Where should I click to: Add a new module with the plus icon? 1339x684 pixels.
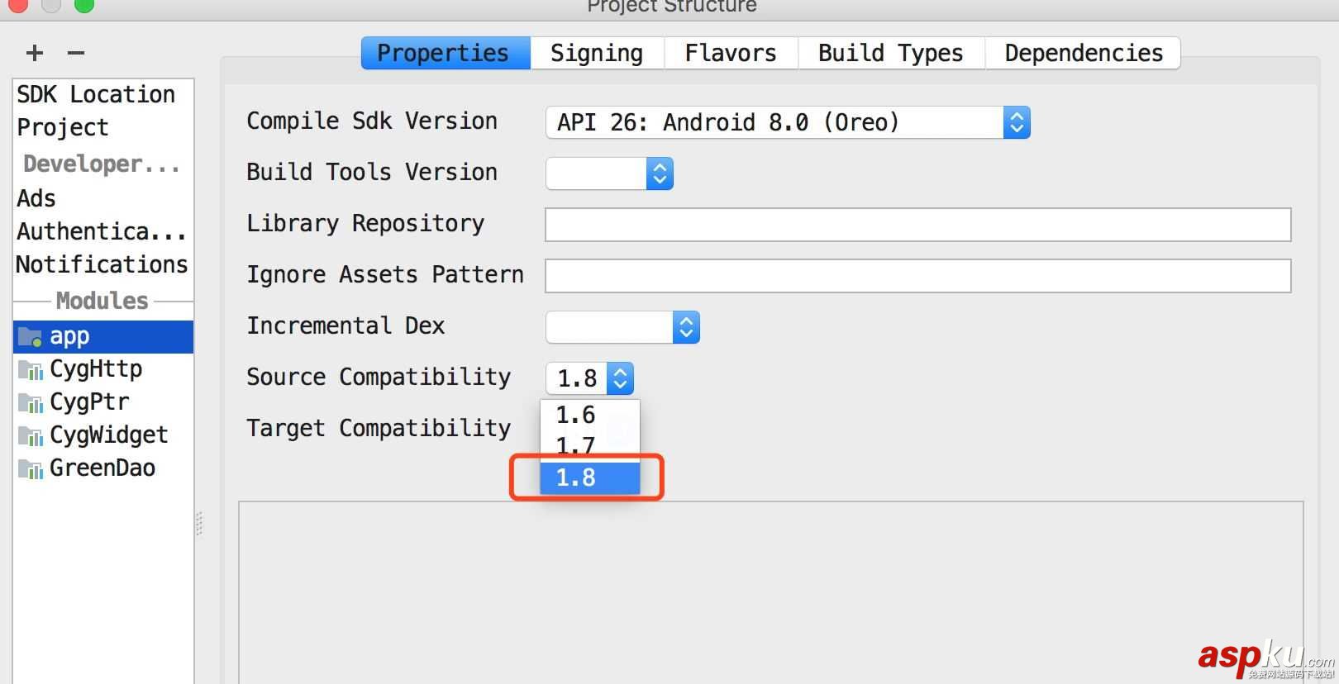pyautogui.click(x=34, y=52)
